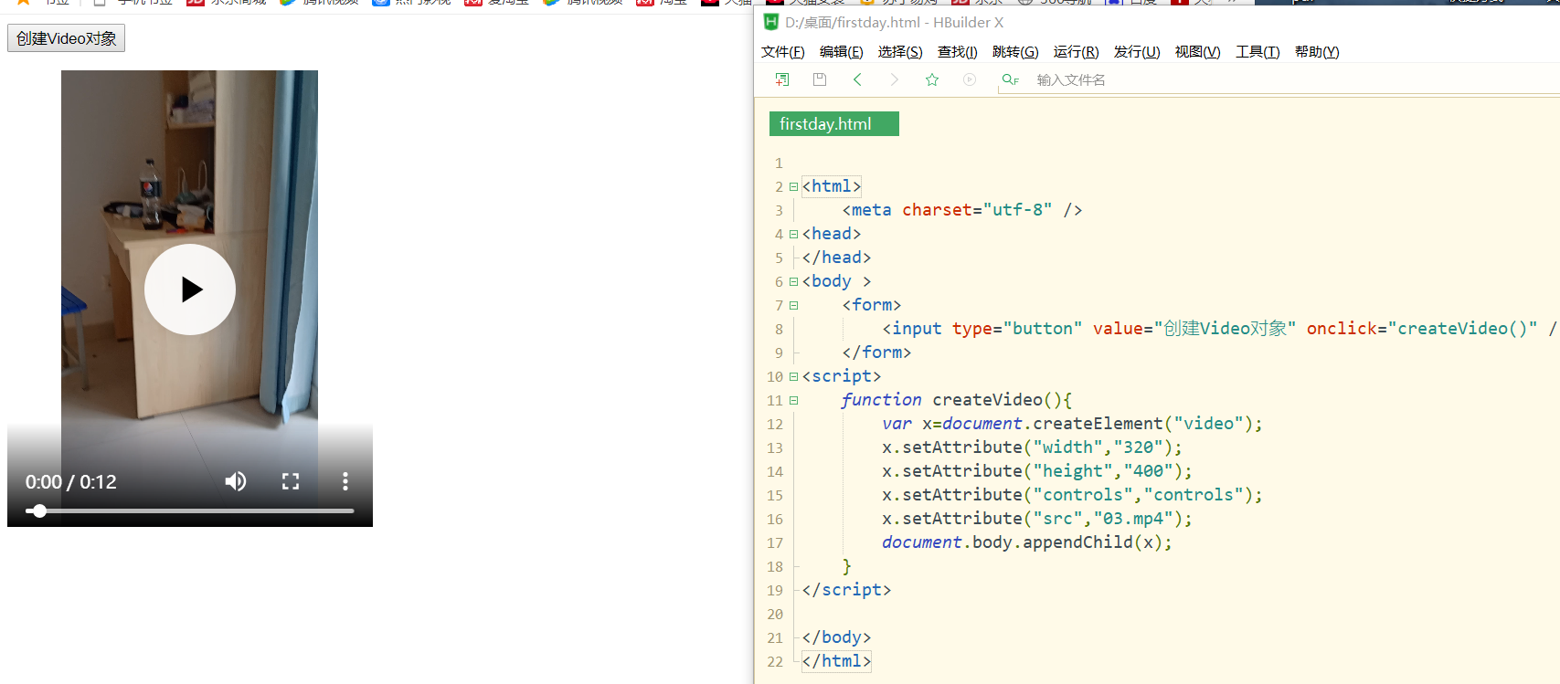
Task: Open the 查找(I) menu
Action: [x=958, y=52]
